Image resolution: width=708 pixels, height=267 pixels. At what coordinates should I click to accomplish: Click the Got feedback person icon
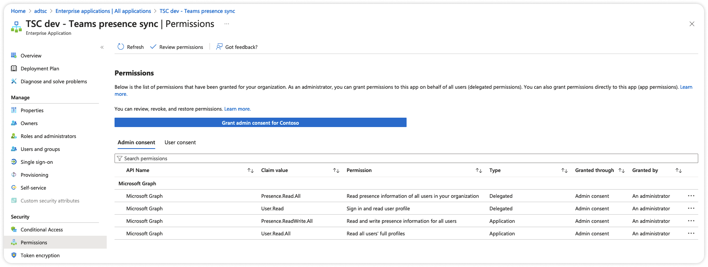[219, 47]
